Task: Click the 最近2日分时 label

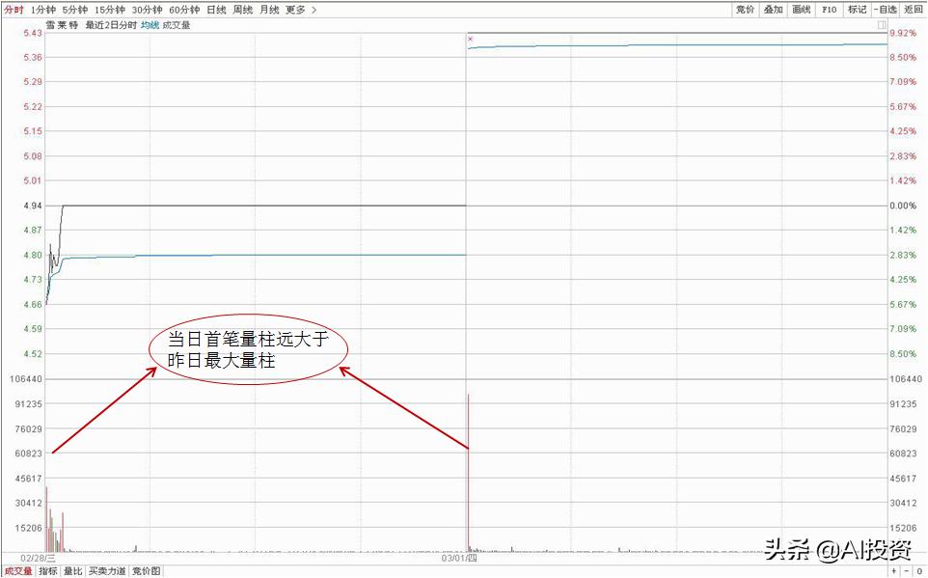Action: [x=111, y=25]
